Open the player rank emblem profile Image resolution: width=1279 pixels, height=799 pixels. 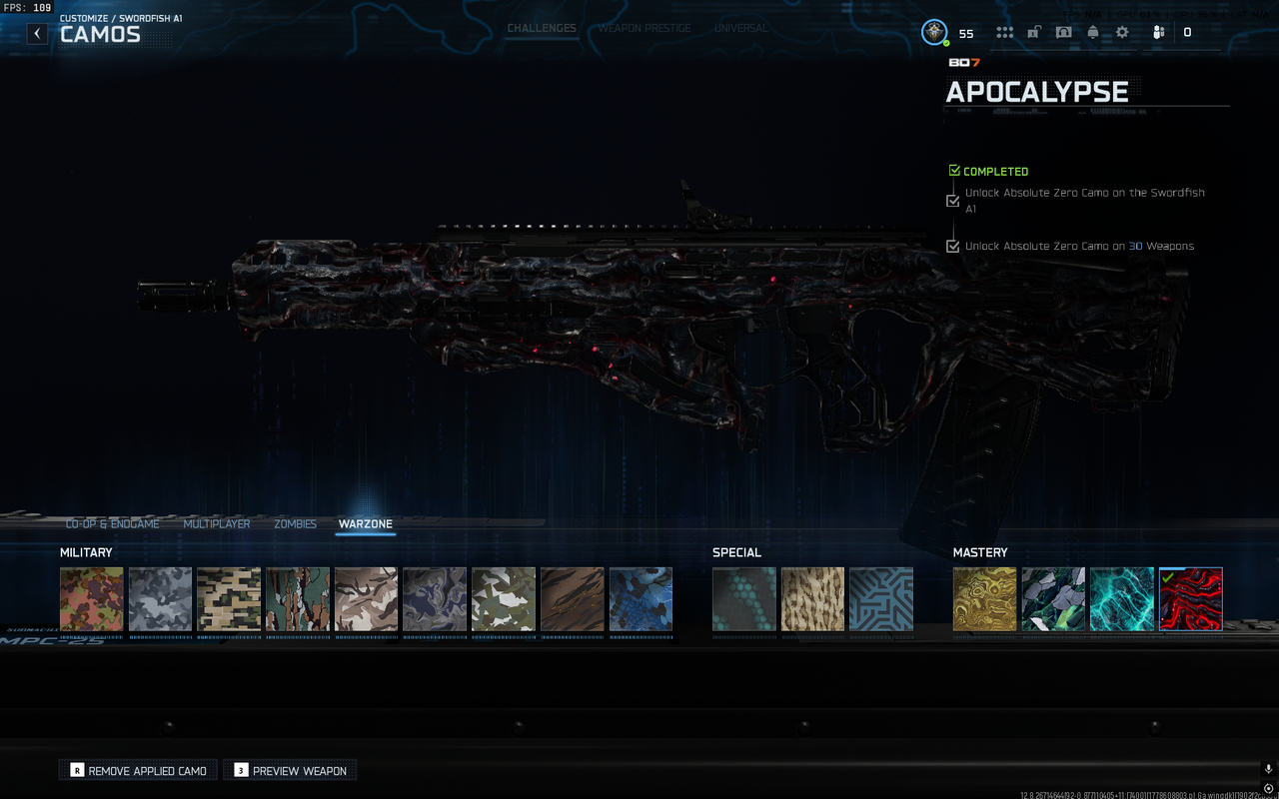coord(934,32)
